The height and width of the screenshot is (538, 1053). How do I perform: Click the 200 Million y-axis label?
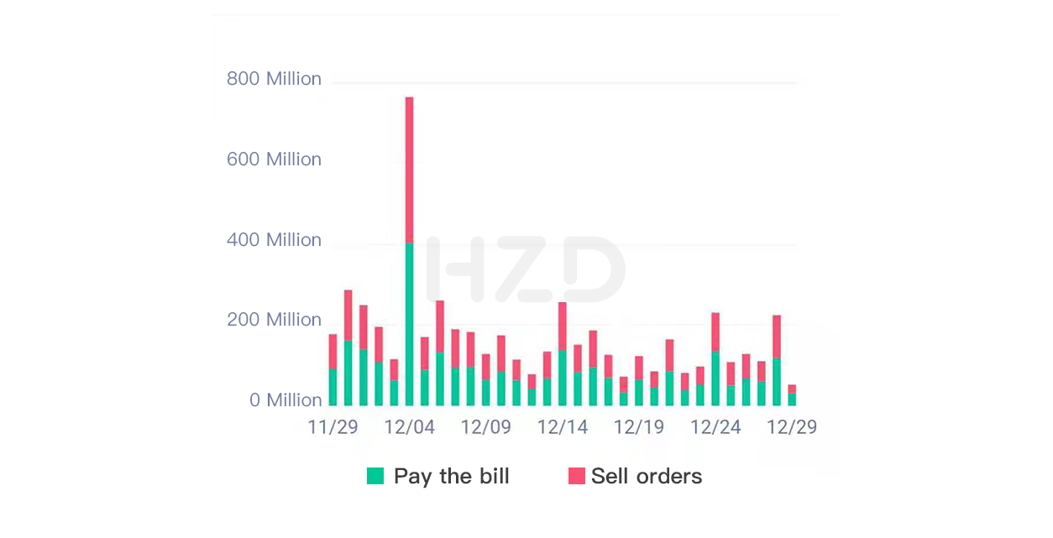[274, 320]
